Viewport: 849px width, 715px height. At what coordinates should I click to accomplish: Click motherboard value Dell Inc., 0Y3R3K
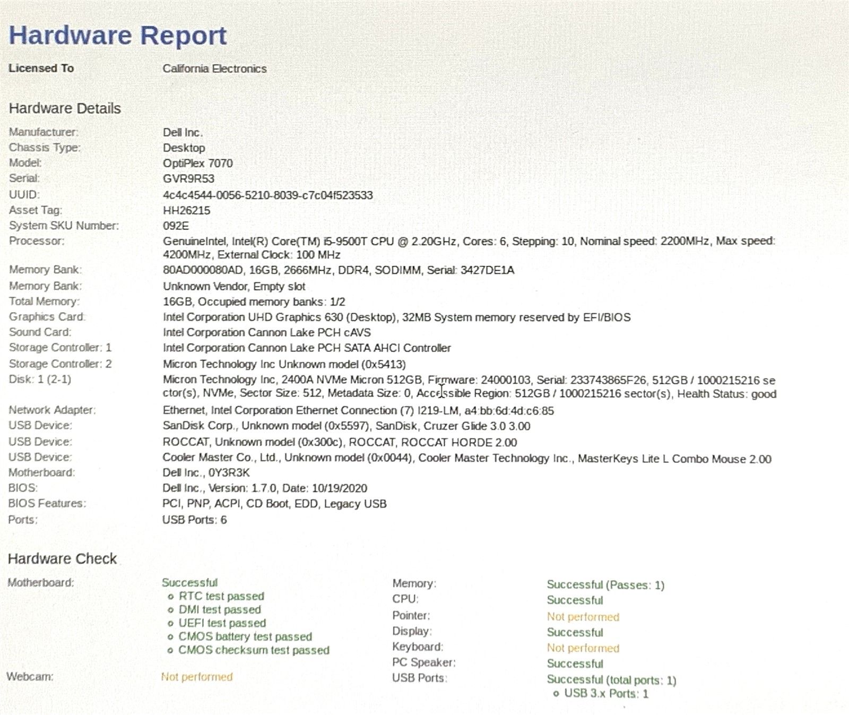206,472
